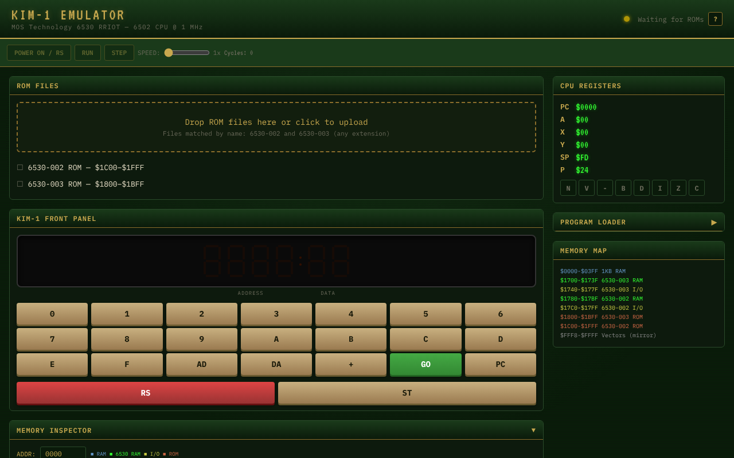Click the emulation speed slider
734x458 pixels.
pyautogui.click(x=187, y=53)
